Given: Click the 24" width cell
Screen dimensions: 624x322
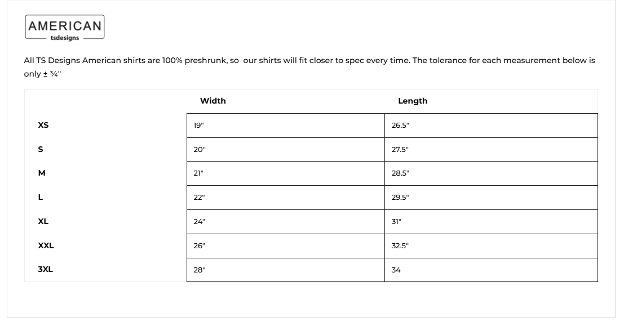Looking at the screenshot, I should 285,222.
